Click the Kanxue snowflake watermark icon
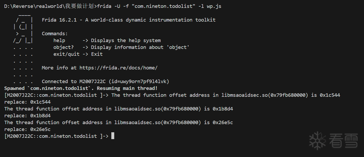 pyautogui.click(x=317, y=140)
